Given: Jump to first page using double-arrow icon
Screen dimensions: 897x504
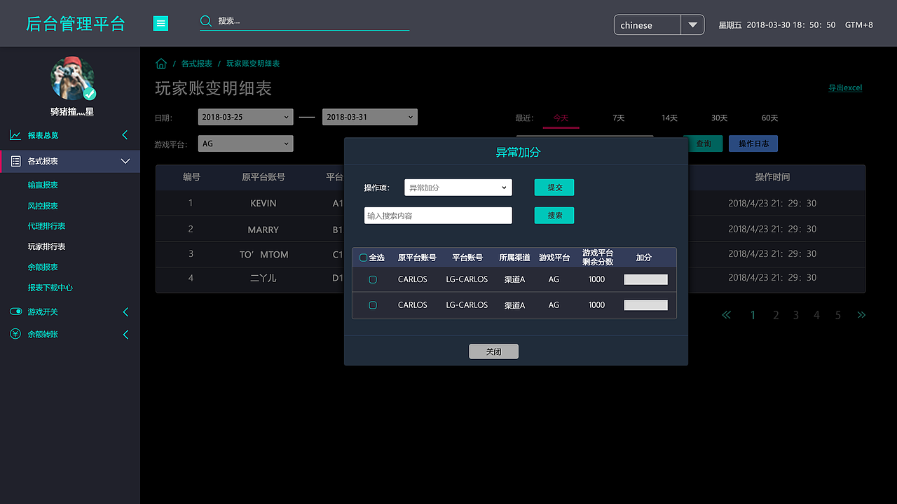Looking at the screenshot, I should [x=726, y=315].
